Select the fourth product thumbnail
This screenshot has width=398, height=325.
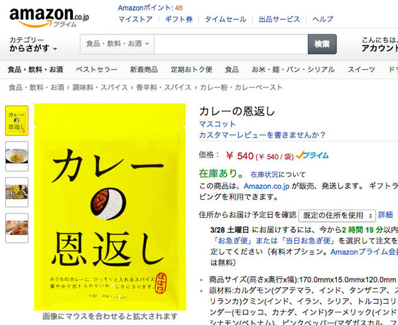[17, 227]
